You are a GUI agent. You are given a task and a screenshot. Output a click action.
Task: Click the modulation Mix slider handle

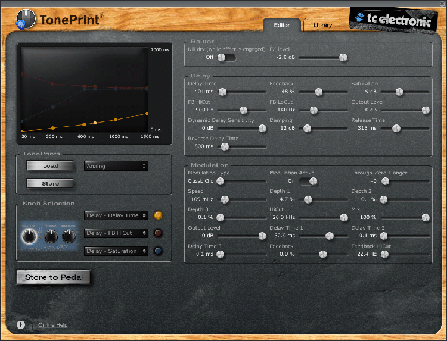point(426,218)
